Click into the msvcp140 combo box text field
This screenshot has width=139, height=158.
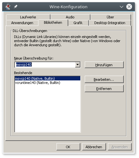(x=45, y=65)
